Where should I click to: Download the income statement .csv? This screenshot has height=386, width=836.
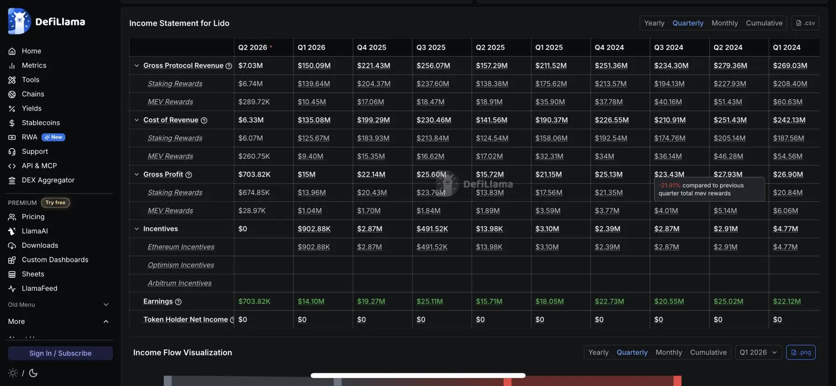[805, 23]
